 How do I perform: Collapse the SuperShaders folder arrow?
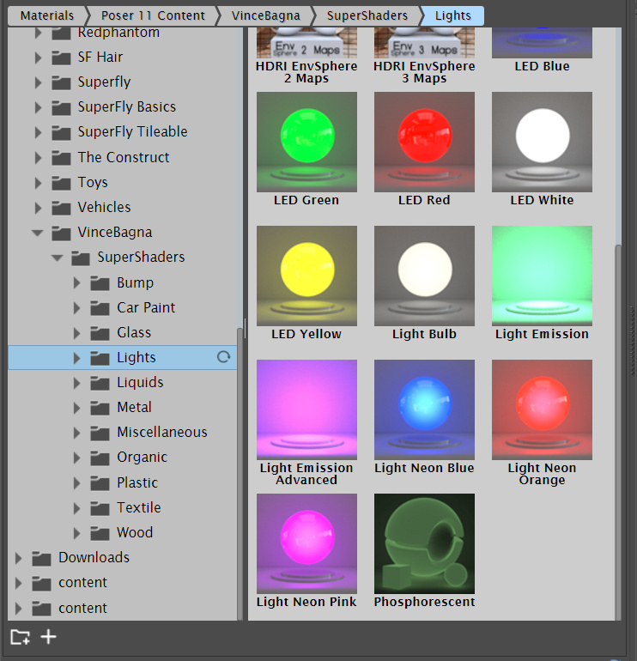tap(57, 258)
